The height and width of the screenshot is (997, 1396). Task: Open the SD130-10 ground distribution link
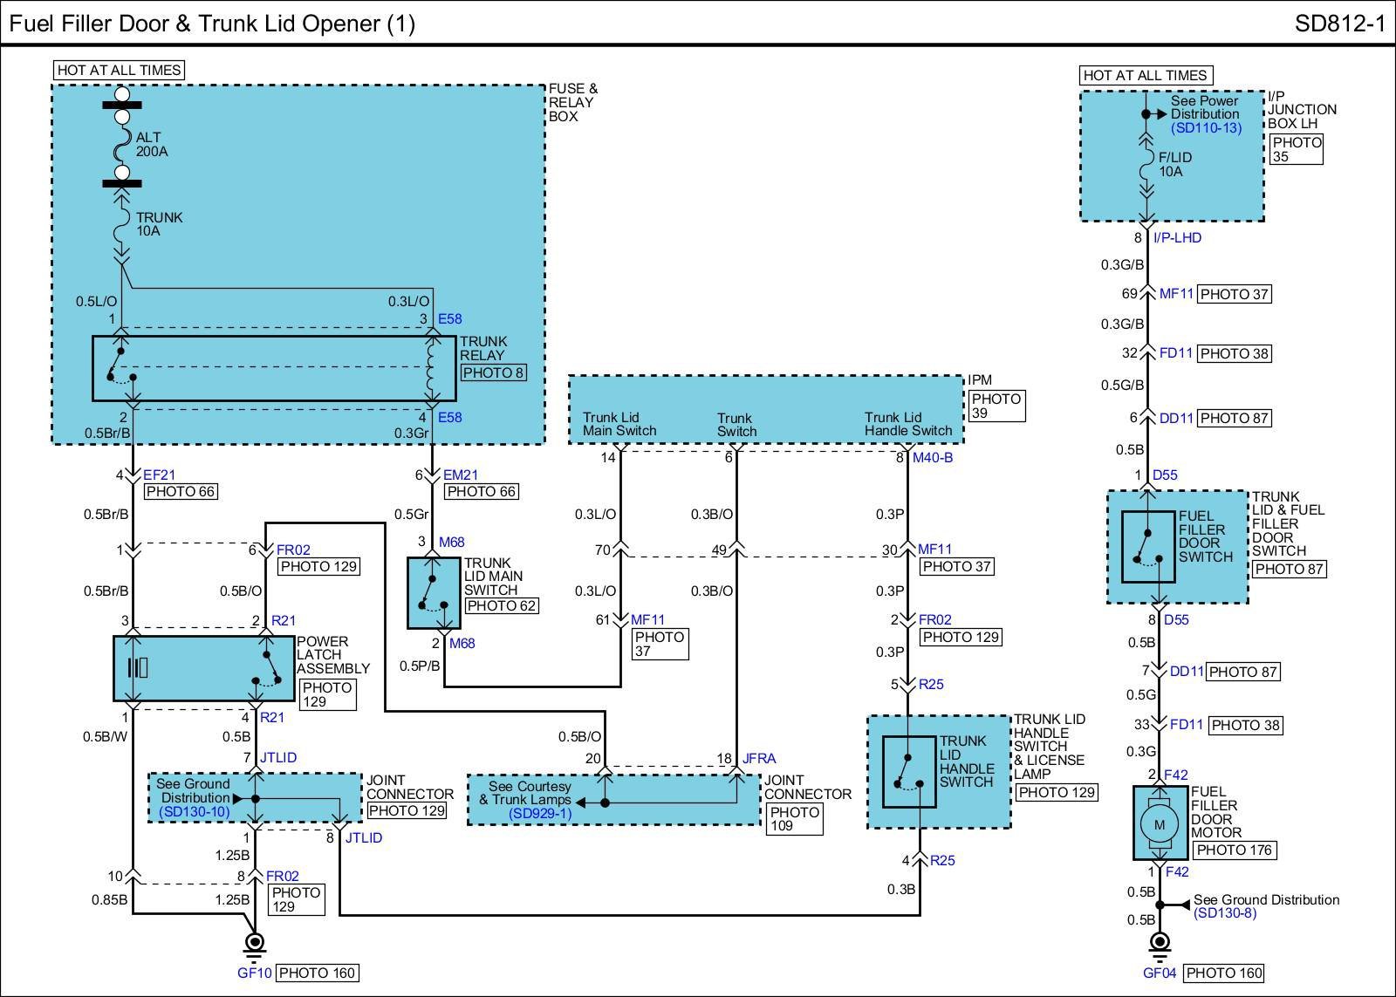[x=194, y=812]
